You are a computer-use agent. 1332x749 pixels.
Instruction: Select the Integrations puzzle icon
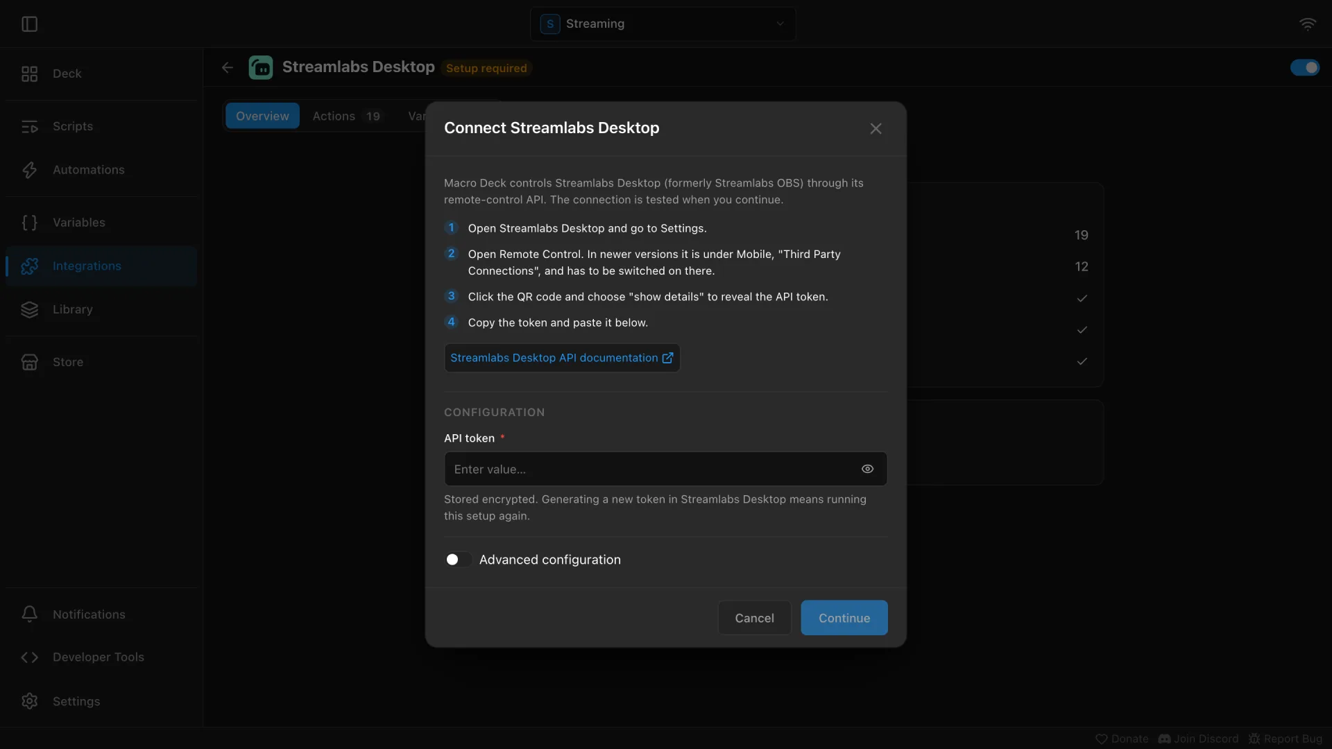[29, 266]
